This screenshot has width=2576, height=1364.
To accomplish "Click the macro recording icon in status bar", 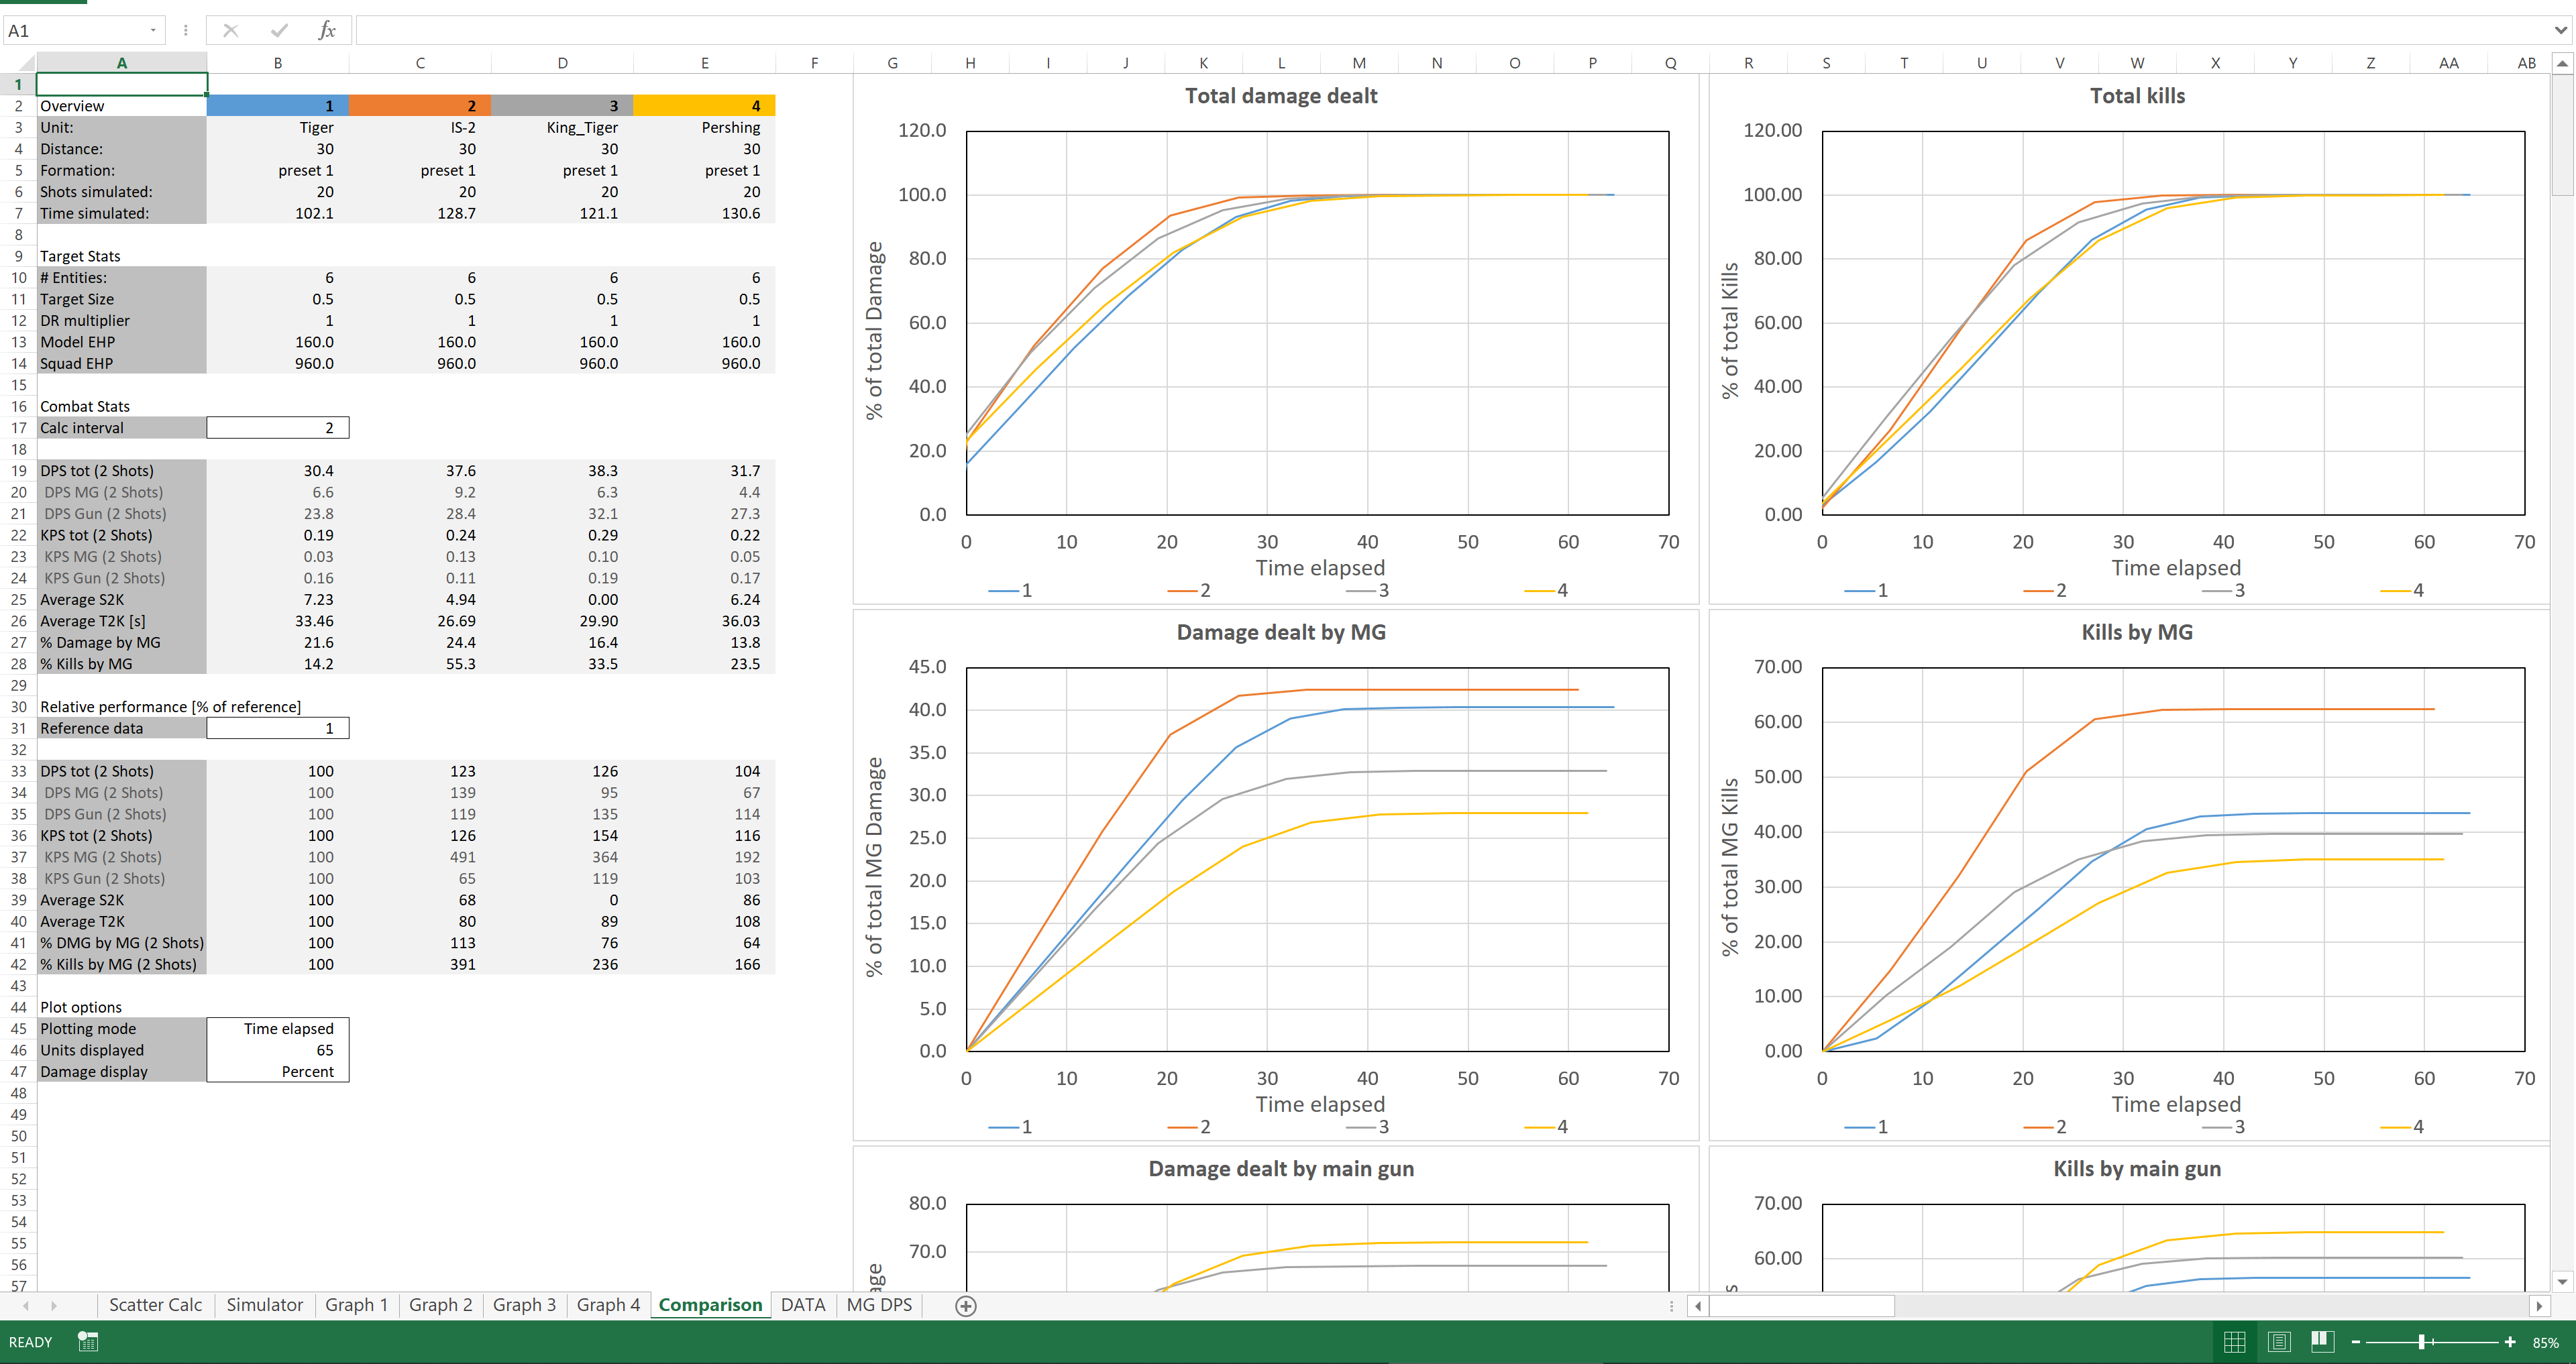I will (88, 1342).
